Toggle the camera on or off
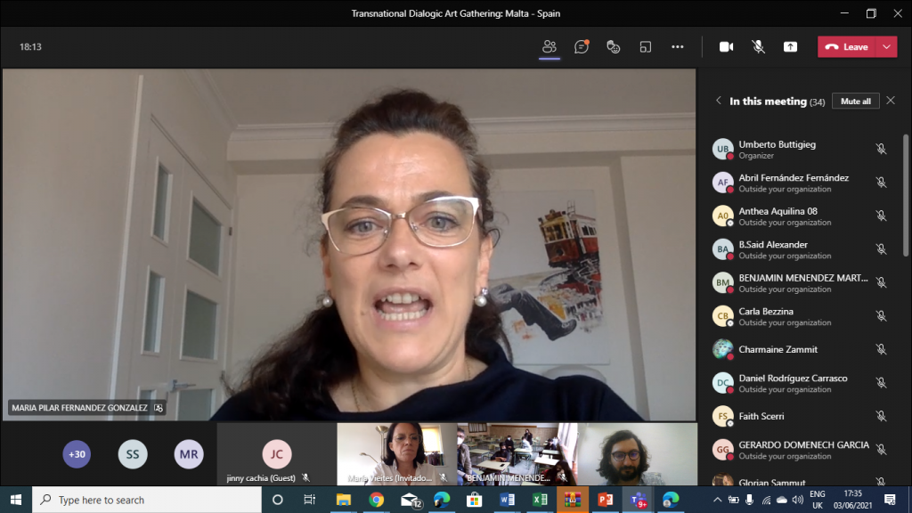The width and height of the screenshot is (912, 513). 726,47
